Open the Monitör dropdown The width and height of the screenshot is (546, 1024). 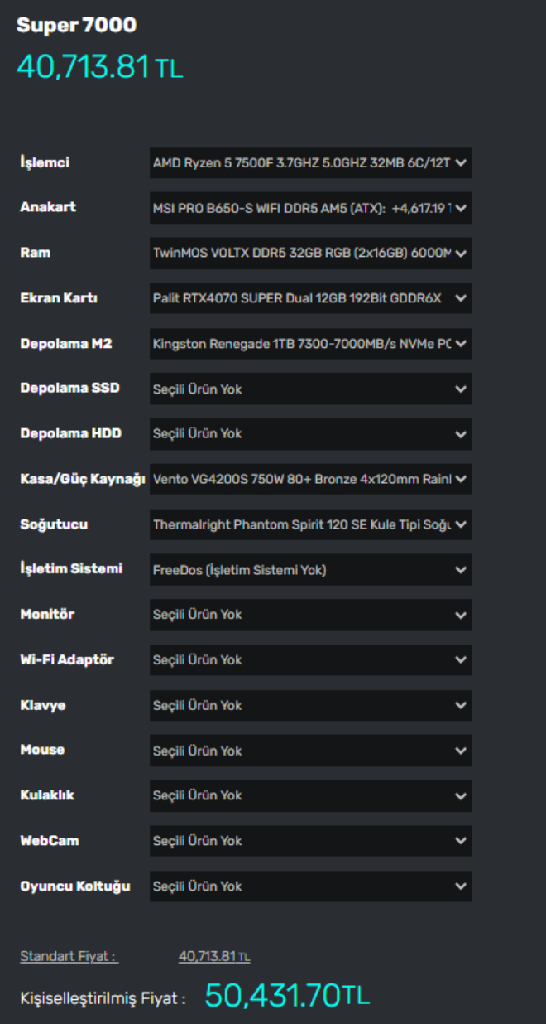310,615
